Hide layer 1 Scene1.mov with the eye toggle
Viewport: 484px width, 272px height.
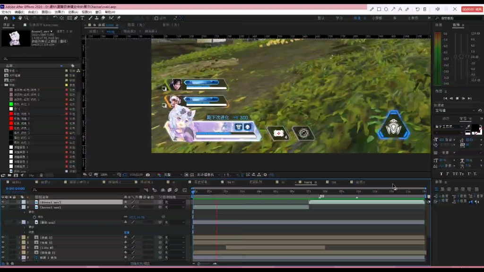3,202
